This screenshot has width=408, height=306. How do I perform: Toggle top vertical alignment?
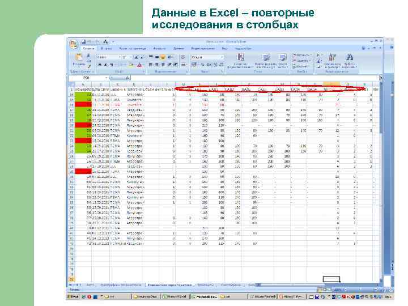[151, 57]
